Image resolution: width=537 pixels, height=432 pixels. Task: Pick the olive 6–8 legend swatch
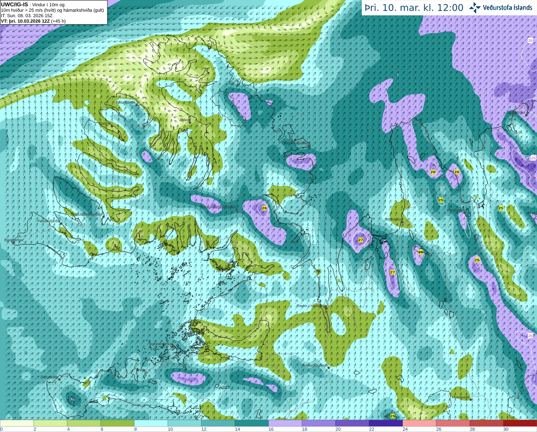(x=117, y=423)
